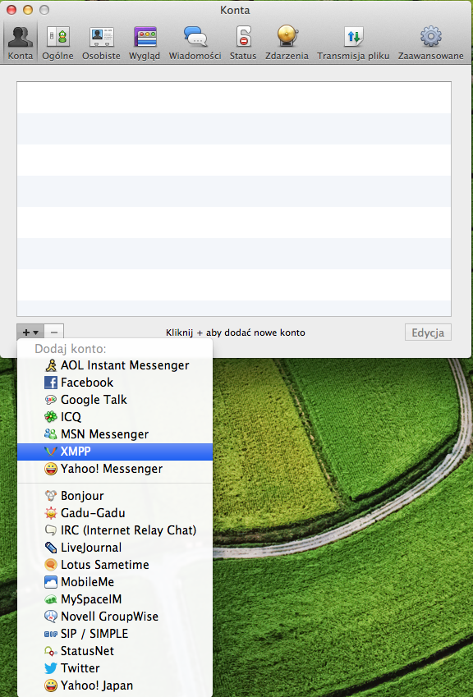Viewport: 473px width, 697px height.
Task: Minimize the Konta window with yellow button
Action: [x=28, y=10]
